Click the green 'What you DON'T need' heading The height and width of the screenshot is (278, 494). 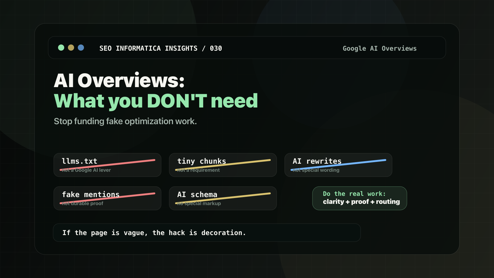(x=156, y=101)
